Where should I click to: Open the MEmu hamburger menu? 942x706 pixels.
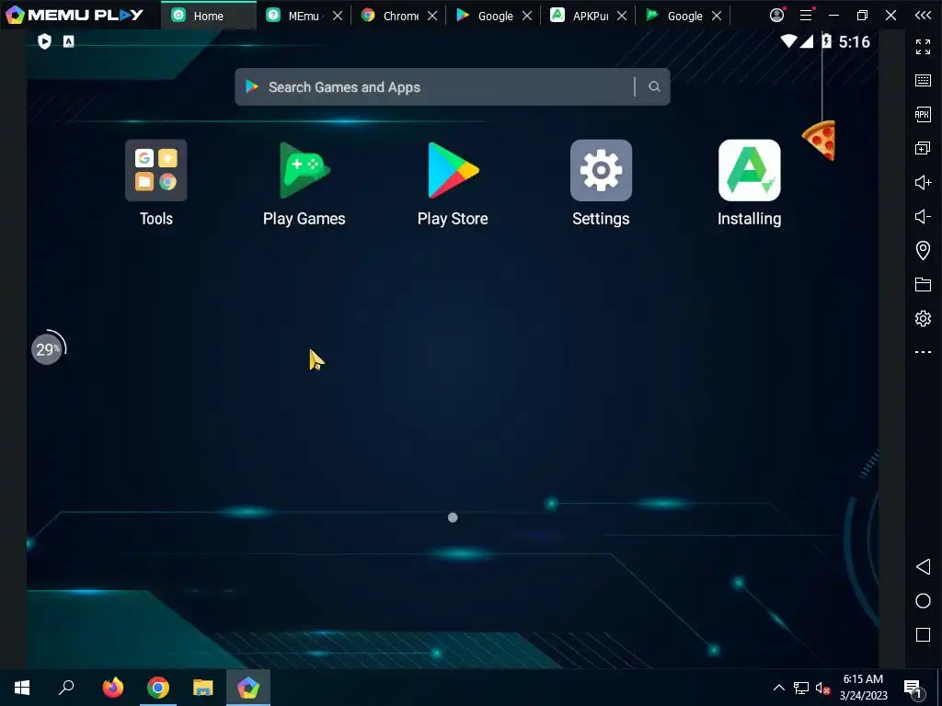coord(806,15)
